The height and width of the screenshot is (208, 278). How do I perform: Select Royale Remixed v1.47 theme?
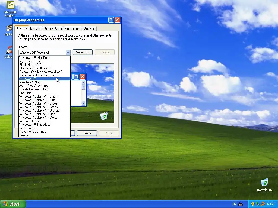pos(44,89)
